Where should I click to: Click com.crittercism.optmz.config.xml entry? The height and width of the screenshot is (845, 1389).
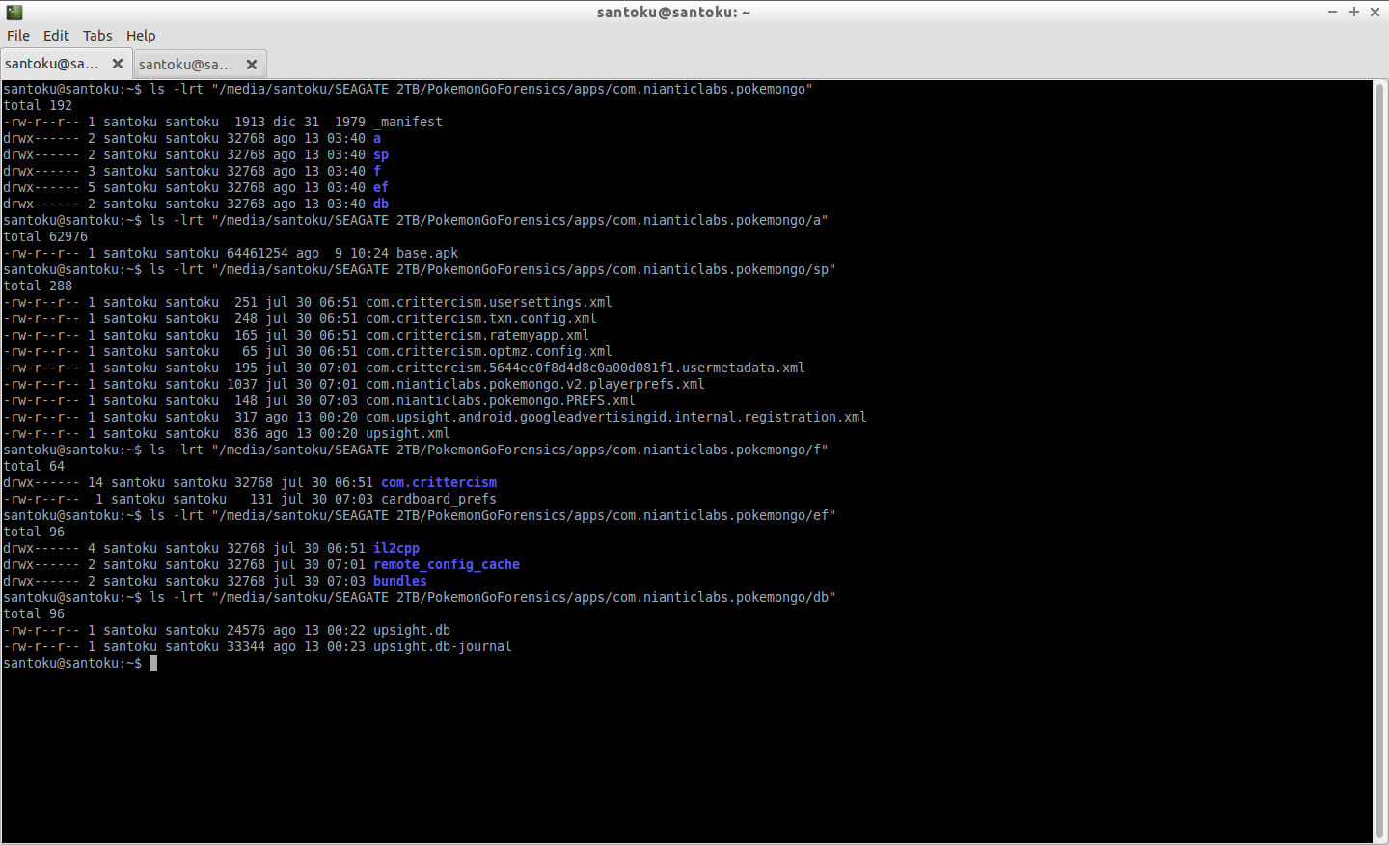489,351
